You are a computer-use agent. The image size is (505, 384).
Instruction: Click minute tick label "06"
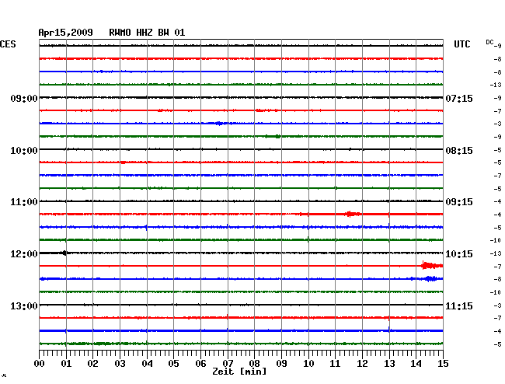click(x=200, y=363)
